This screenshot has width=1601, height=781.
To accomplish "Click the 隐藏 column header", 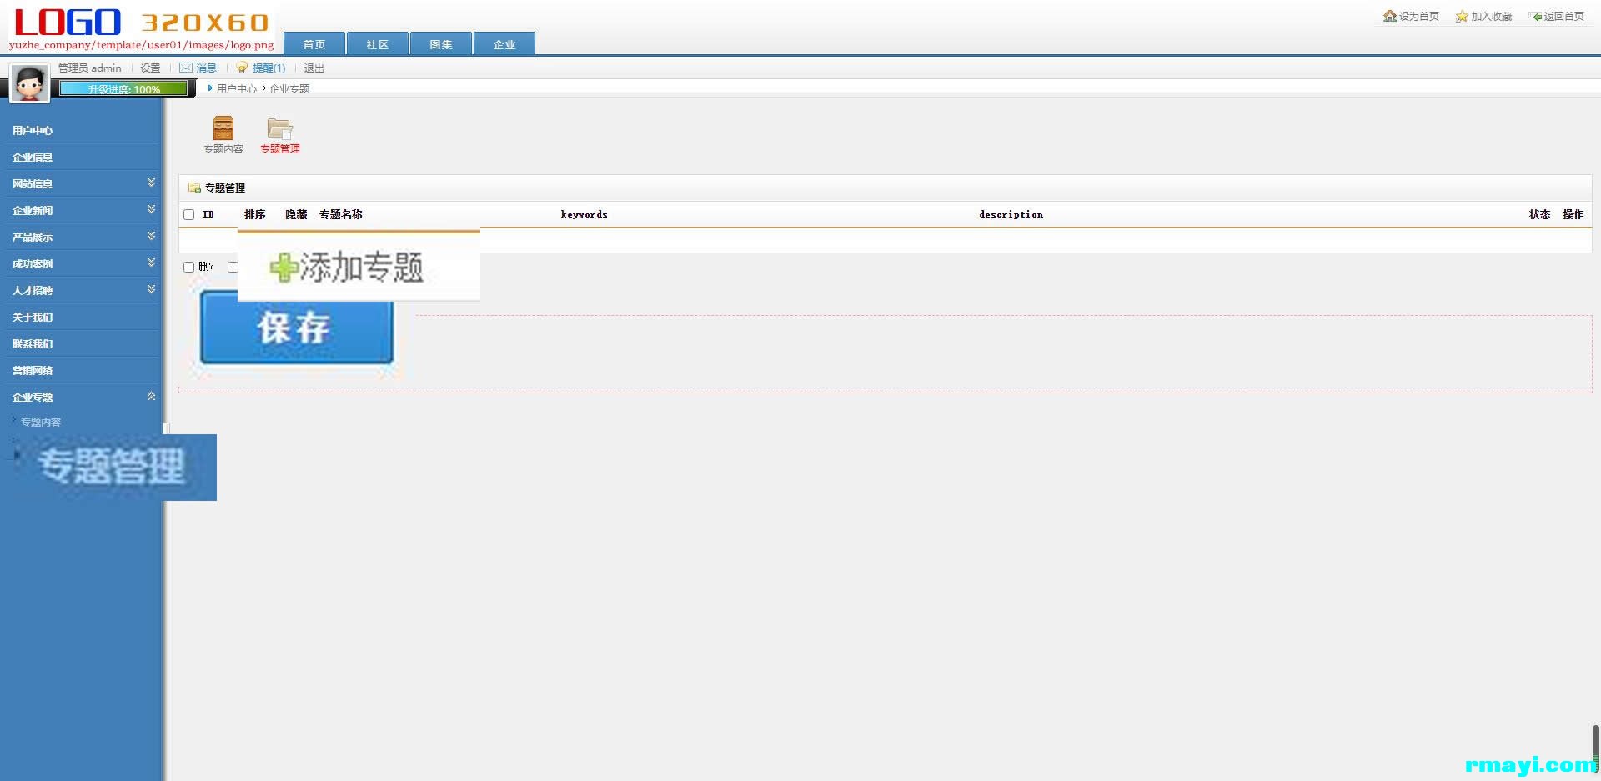I will 296,215.
